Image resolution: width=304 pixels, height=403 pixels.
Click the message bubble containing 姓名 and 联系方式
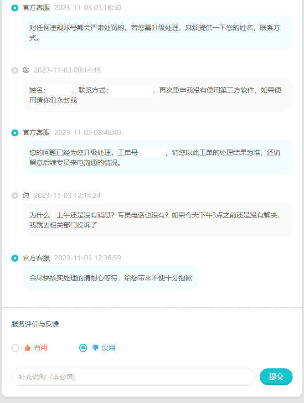pyautogui.click(x=158, y=95)
